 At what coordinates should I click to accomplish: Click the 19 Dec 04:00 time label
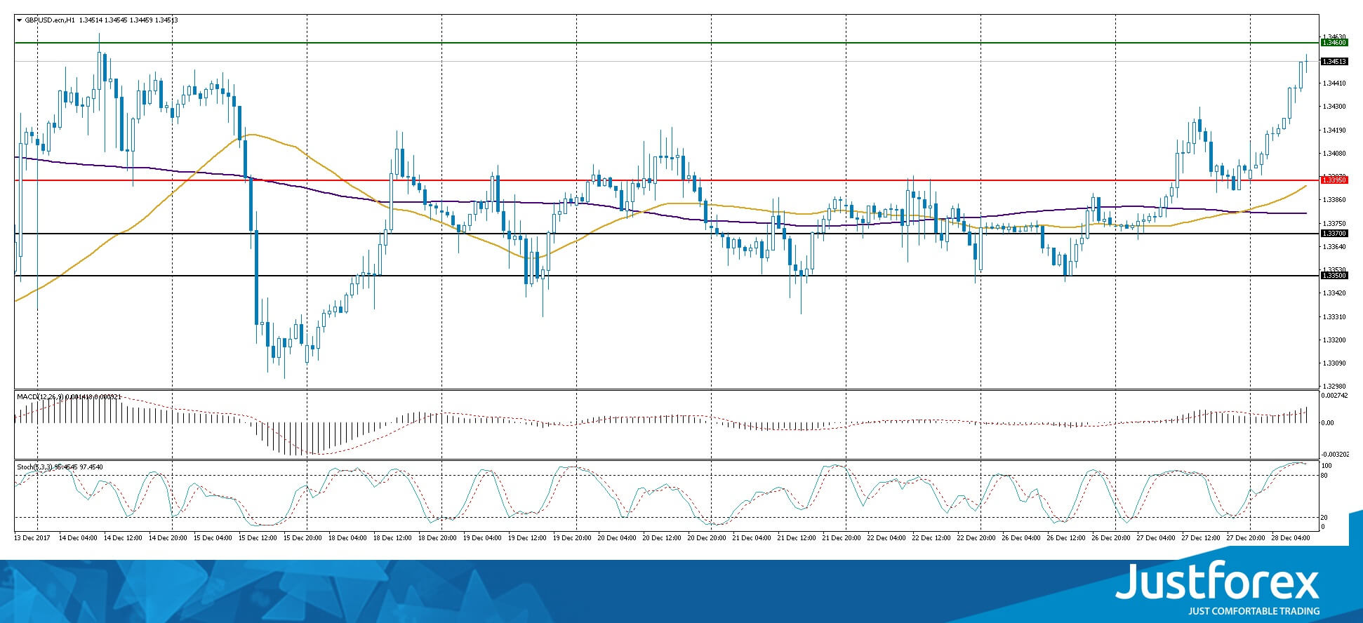coord(482,538)
